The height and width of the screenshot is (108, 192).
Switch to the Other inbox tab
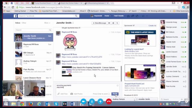(24, 23)
